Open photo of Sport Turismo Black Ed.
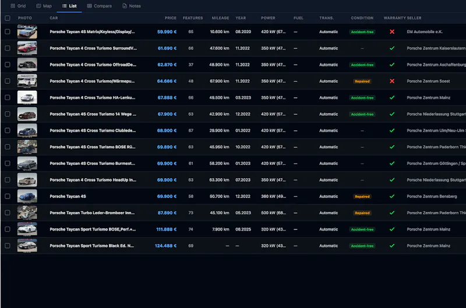The image size is (466, 308). (x=27, y=246)
